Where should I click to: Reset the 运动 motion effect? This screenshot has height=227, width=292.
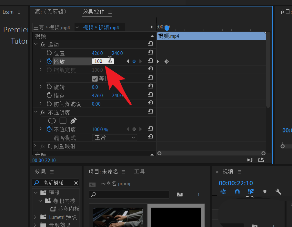[150, 44]
